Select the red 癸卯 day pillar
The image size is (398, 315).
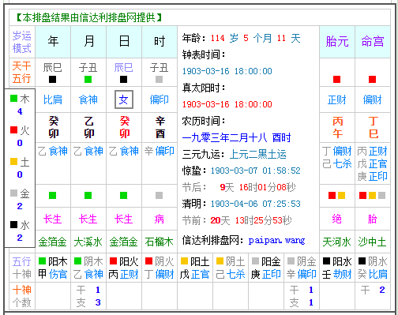pyautogui.click(x=124, y=128)
